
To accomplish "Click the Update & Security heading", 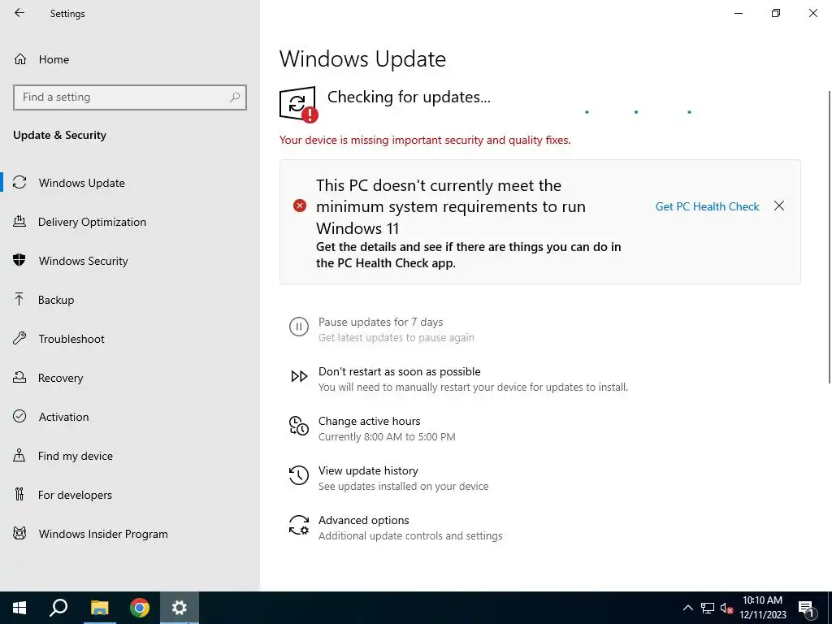I will coord(59,136).
